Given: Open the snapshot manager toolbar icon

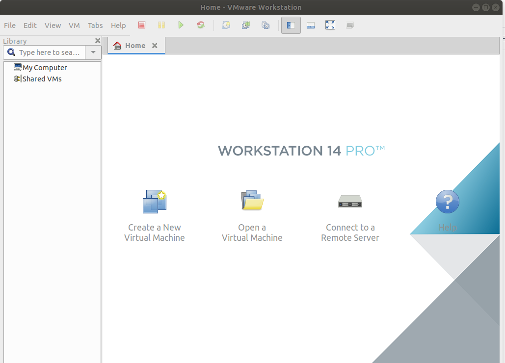Looking at the screenshot, I should [x=266, y=25].
